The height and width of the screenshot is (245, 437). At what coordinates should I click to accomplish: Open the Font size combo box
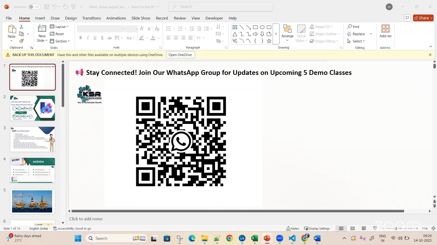131,29
